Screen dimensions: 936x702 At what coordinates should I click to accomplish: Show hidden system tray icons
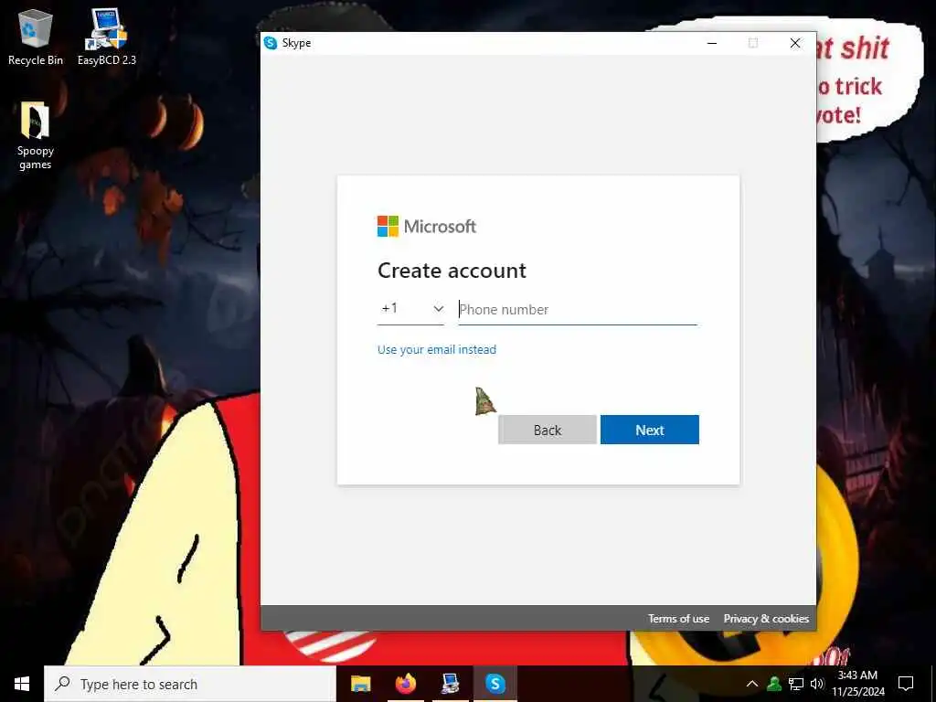pyautogui.click(x=752, y=684)
